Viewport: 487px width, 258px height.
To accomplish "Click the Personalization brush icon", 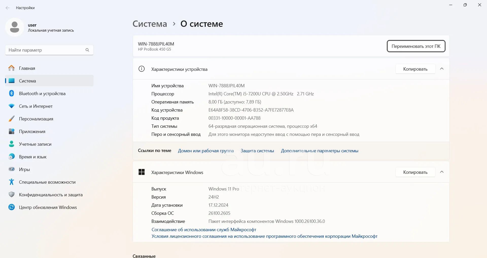I will (11, 119).
